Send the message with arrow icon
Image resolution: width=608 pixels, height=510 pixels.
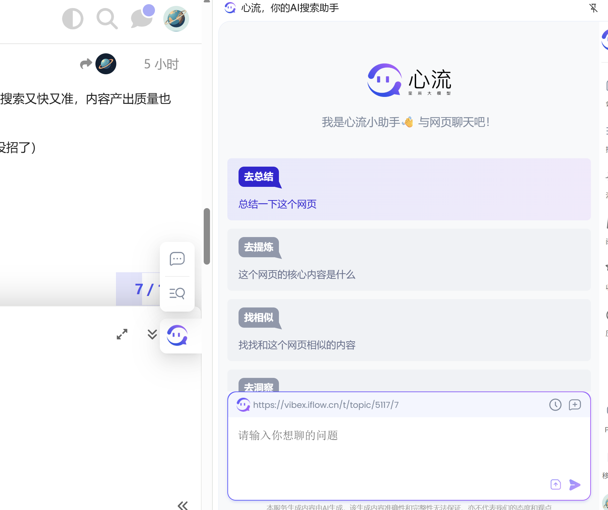tap(575, 485)
